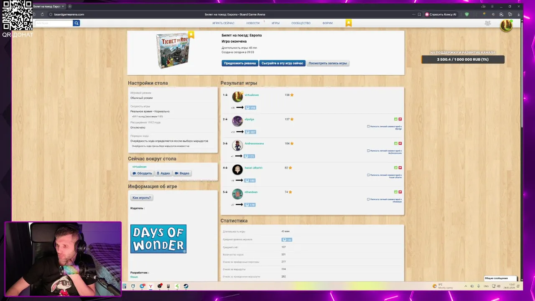Open virtualexan link under Сейчас вокруг стола
The width and height of the screenshot is (535, 301).
coord(139,167)
